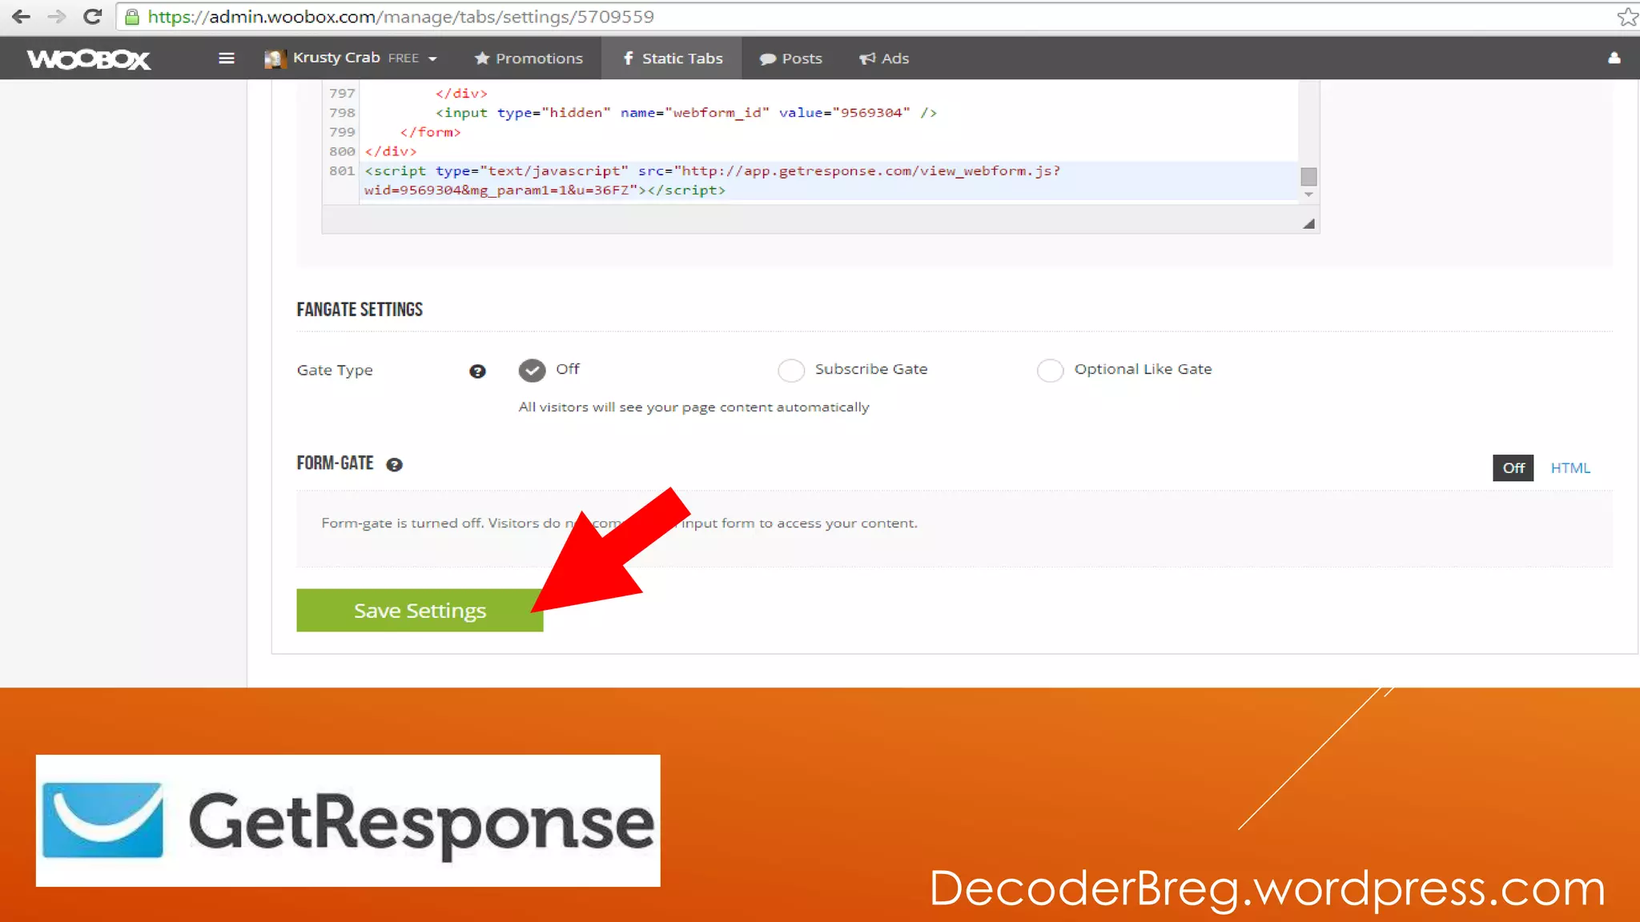Select the Subscribe Gate option
The image size is (1640, 922).
pyautogui.click(x=791, y=370)
